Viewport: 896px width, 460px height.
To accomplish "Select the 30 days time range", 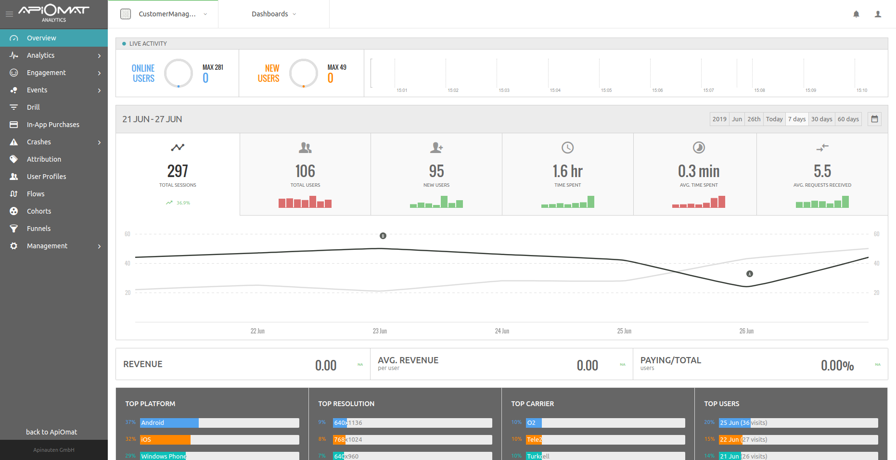I will tap(821, 119).
